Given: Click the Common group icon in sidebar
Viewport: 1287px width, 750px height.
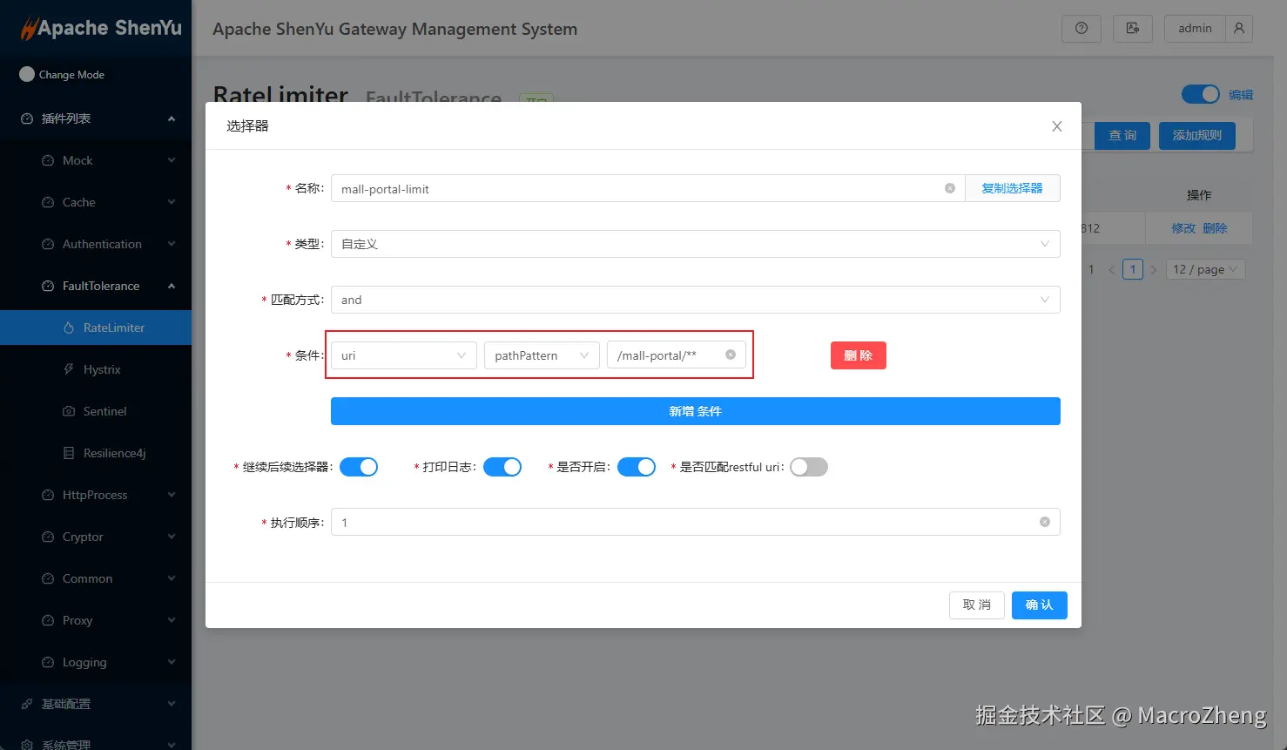Looking at the screenshot, I should [48, 578].
